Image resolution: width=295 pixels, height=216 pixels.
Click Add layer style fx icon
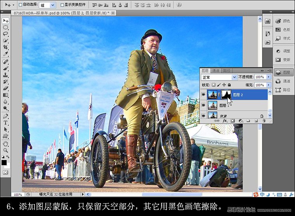(225, 121)
